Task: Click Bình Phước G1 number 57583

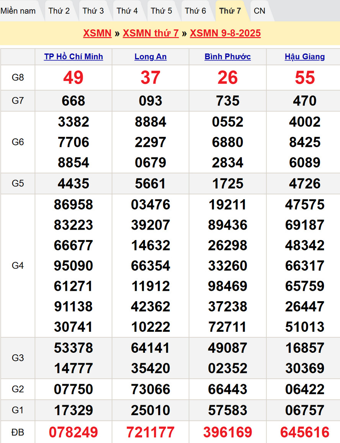Action: [227, 410]
